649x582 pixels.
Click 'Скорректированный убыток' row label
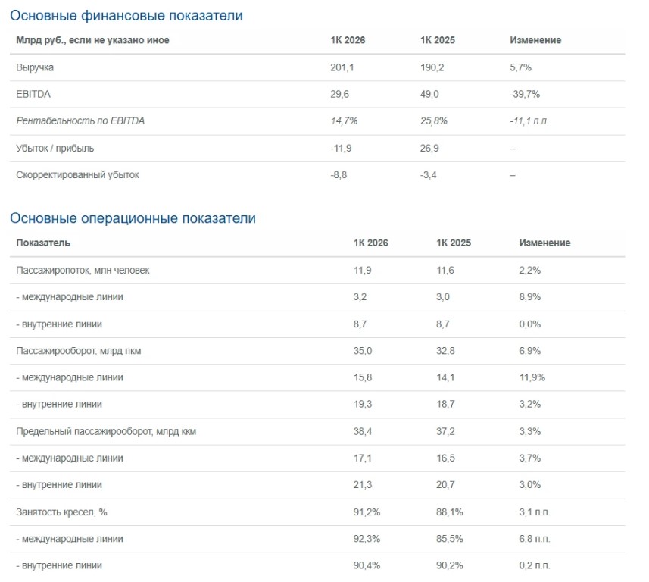[77, 175]
